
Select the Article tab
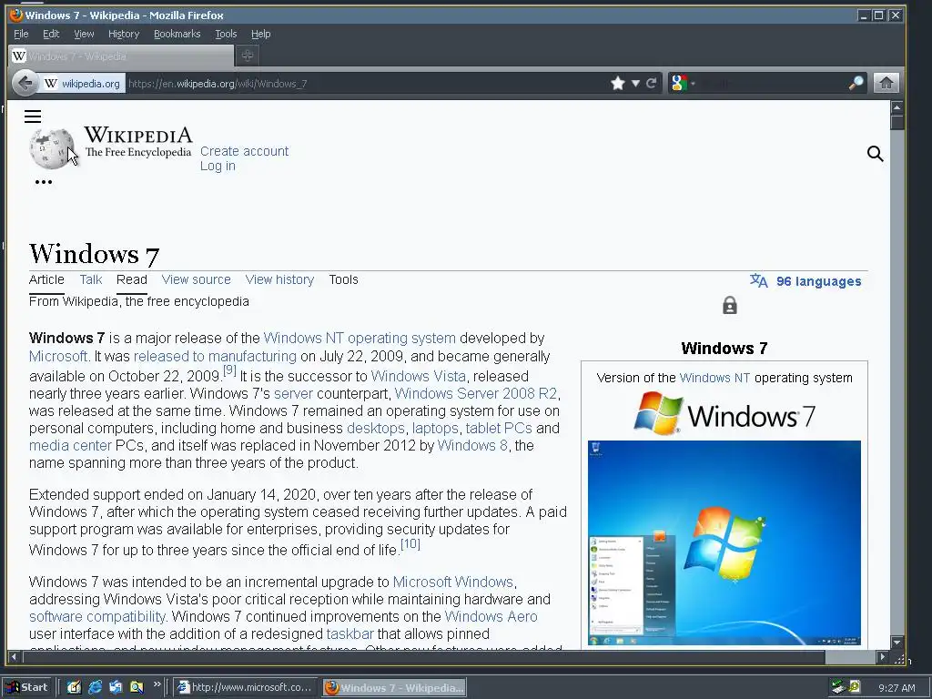(x=46, y=279)
